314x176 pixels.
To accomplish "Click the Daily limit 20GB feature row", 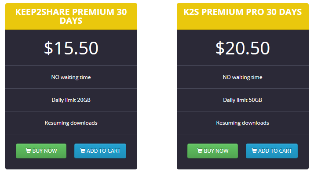I will coord(71,100).
